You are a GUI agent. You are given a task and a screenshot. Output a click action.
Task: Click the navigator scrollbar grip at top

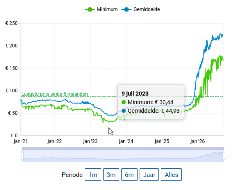click(123, 148)
